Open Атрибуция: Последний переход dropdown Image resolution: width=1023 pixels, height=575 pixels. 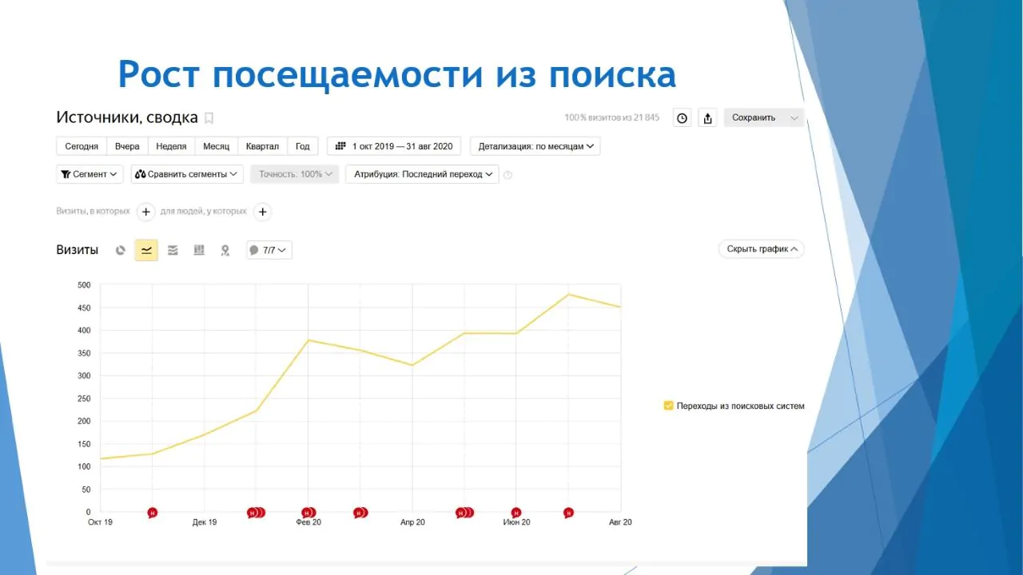(422, 174)
